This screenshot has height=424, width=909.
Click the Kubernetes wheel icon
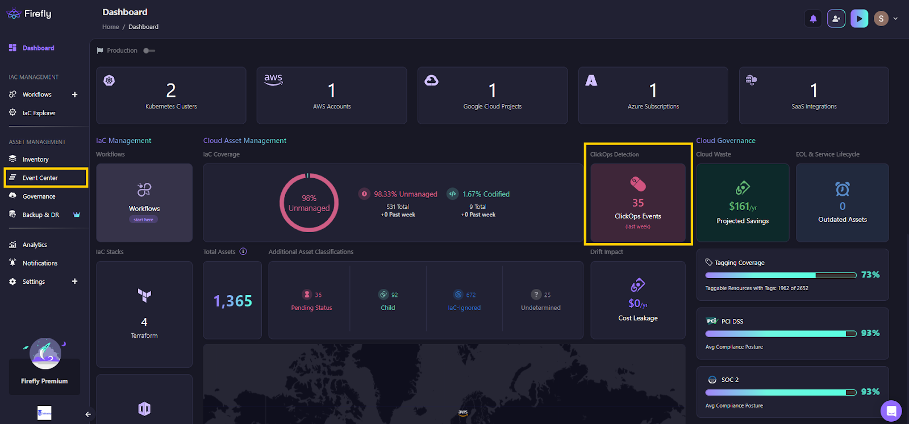click(109, 81)
